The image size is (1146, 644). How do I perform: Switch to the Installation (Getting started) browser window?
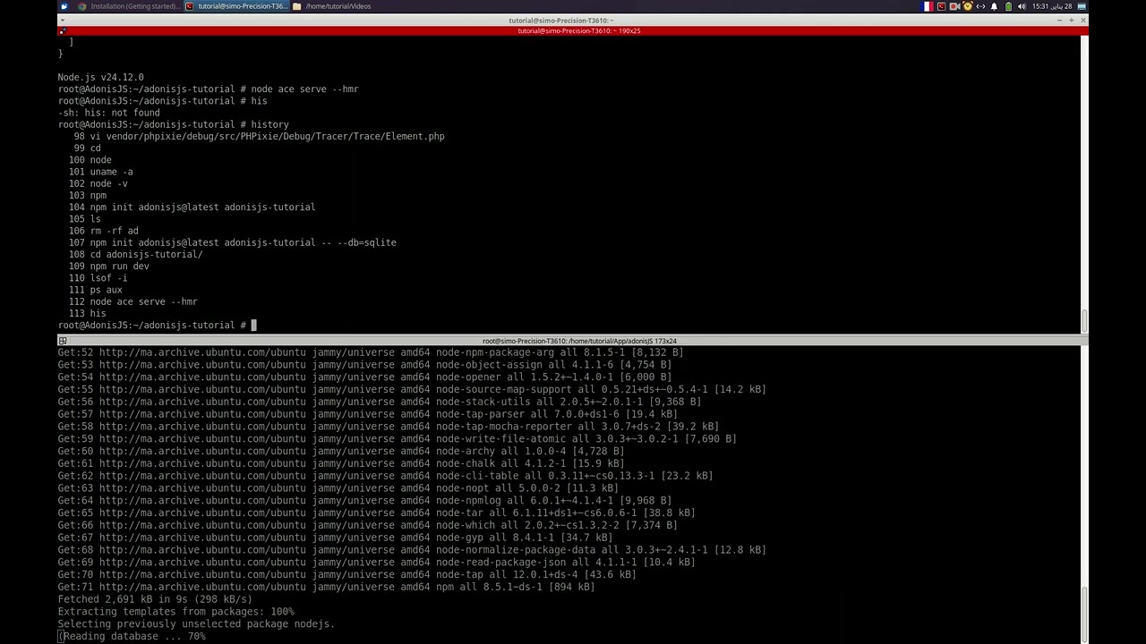pos(129,6)
